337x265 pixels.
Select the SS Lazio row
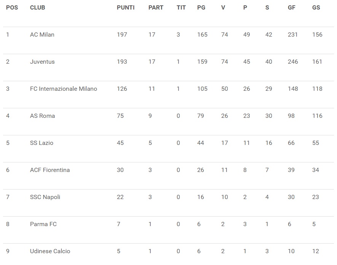(x=168, y=143)
